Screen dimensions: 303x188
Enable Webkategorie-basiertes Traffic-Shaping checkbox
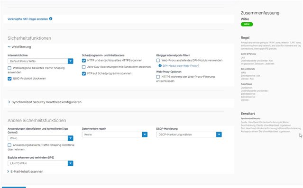[x=9, y=68]
